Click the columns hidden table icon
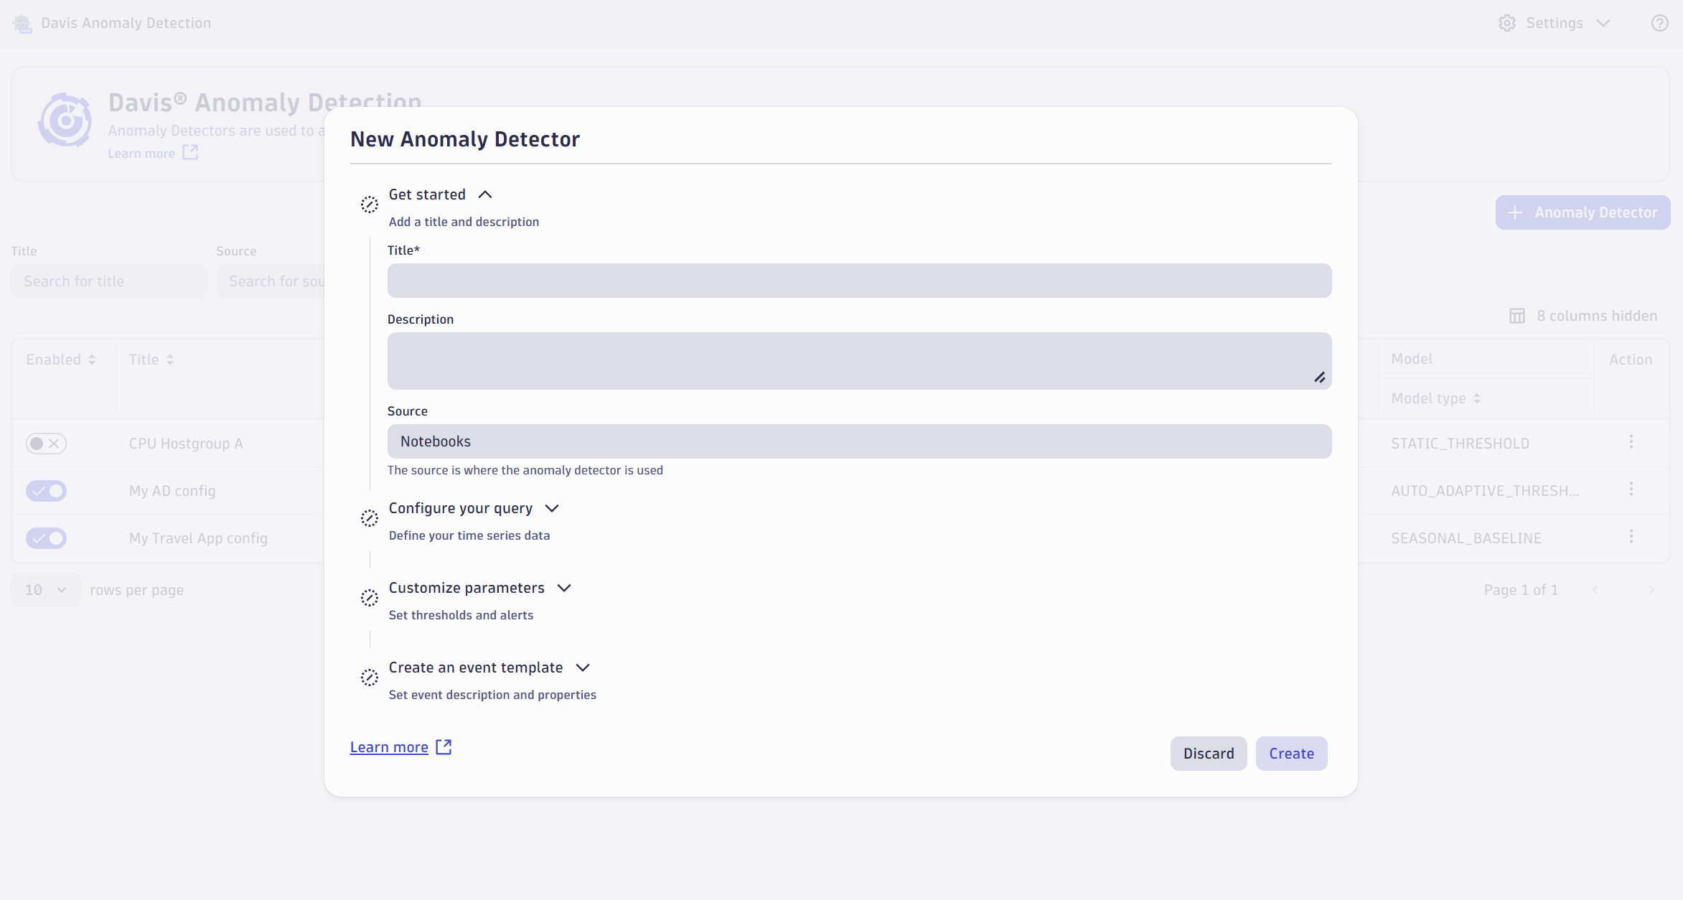The image size is (1683, 900). pos(1518,315)
